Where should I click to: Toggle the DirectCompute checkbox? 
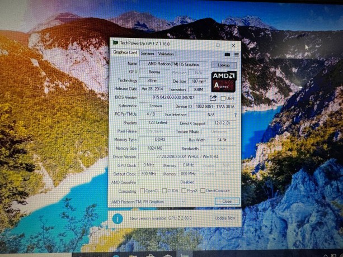point(203,191)
